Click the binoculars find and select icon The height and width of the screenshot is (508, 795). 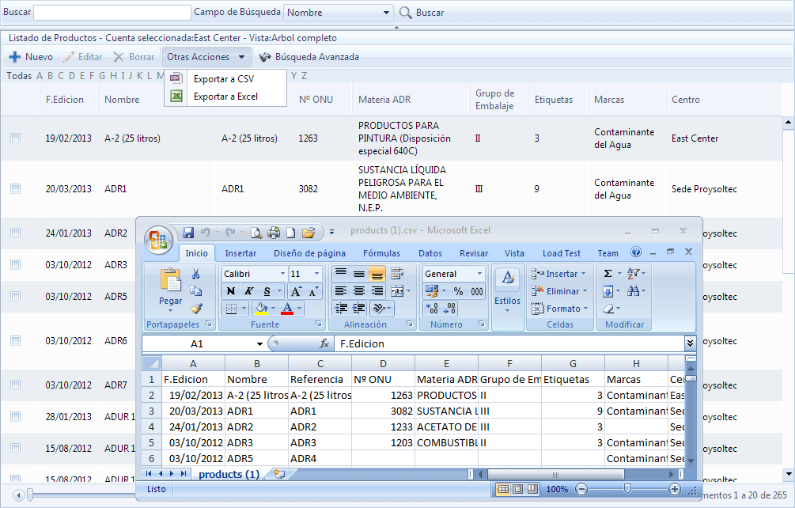tap(633, 291)
